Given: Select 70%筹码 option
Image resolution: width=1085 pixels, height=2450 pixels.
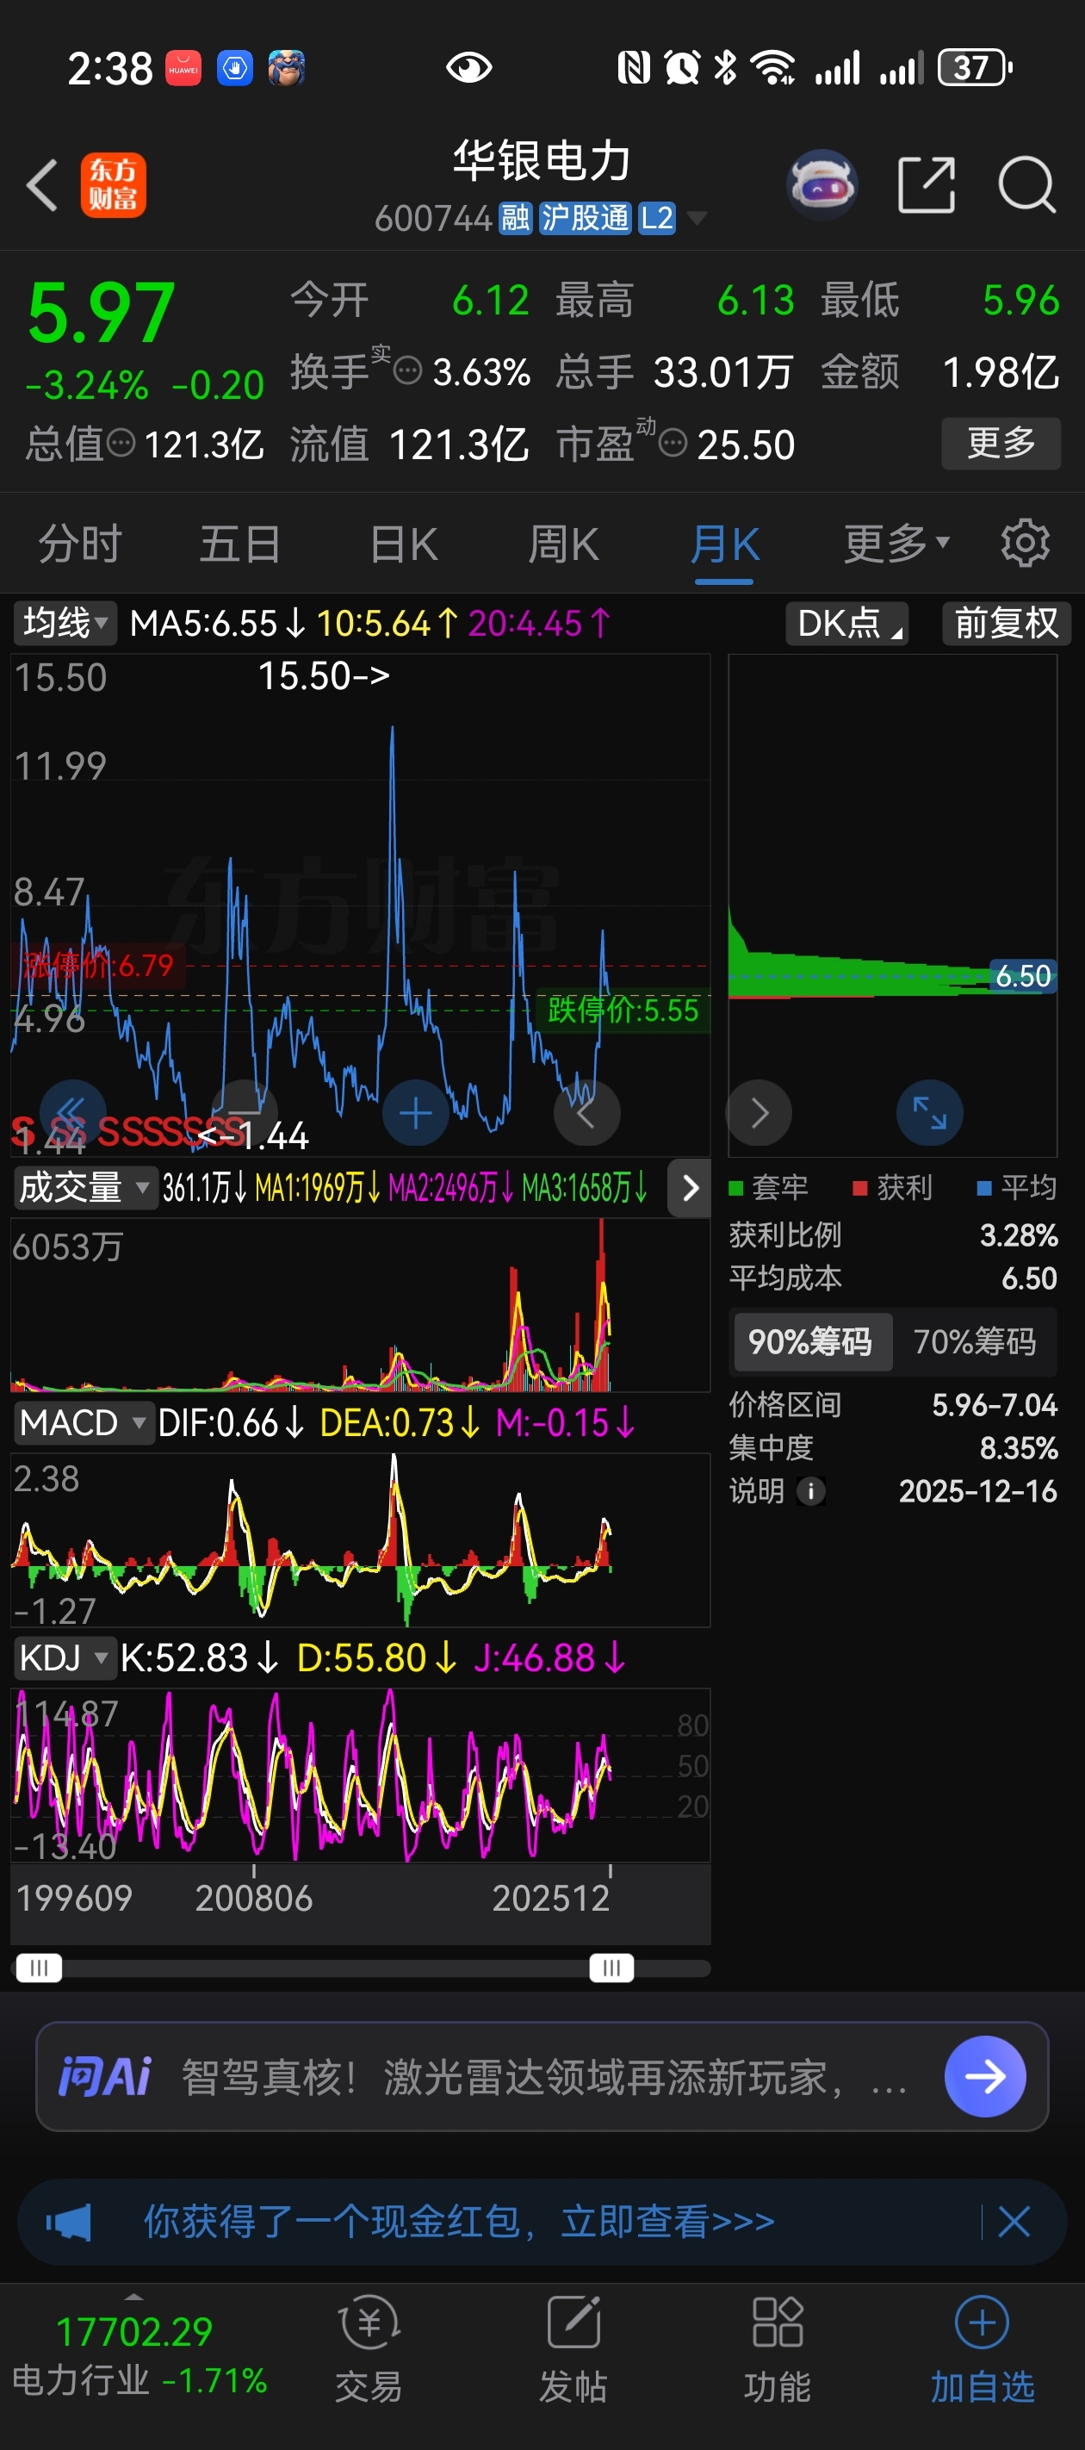Looking at the screenshot, I should coord(975,1342).
